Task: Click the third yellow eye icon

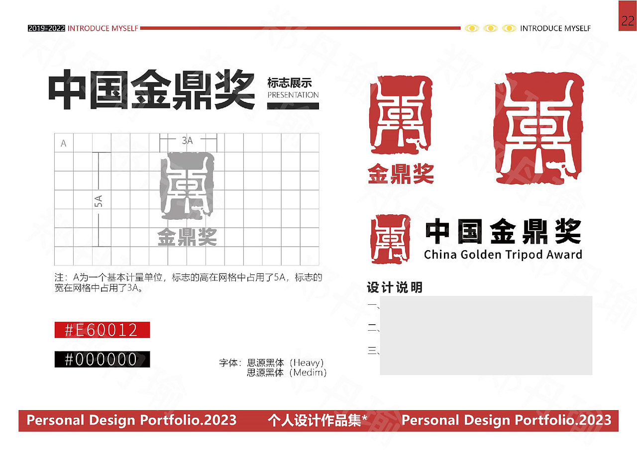Action: tap(509, 28)
